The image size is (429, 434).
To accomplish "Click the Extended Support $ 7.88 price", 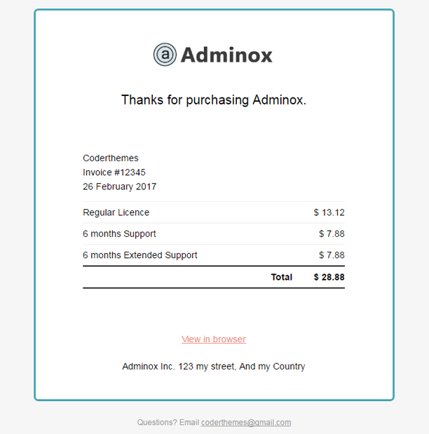I will click(332, 255).
